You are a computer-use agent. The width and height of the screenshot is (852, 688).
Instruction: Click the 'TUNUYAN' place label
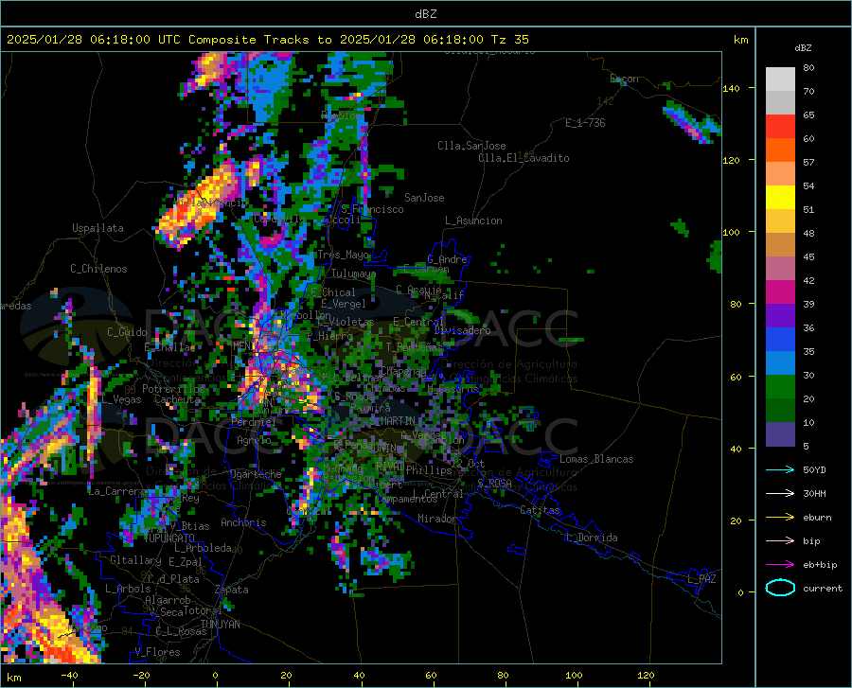coord(220,625)
